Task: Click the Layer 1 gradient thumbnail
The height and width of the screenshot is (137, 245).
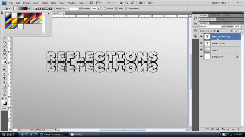Action: (x=207, y=50)
